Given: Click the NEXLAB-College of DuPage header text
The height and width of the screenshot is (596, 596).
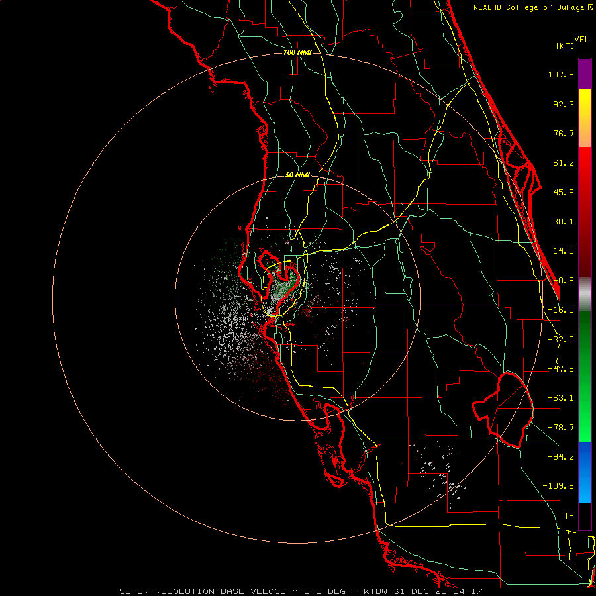Looking at the screenshot, I should 533,7.
